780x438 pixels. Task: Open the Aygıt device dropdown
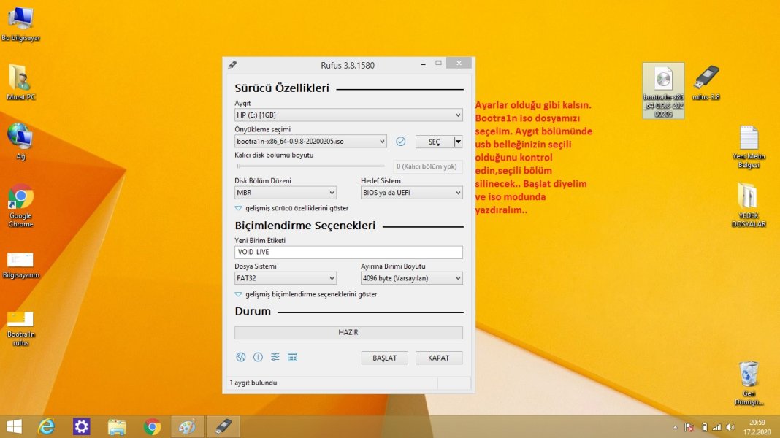348,115
